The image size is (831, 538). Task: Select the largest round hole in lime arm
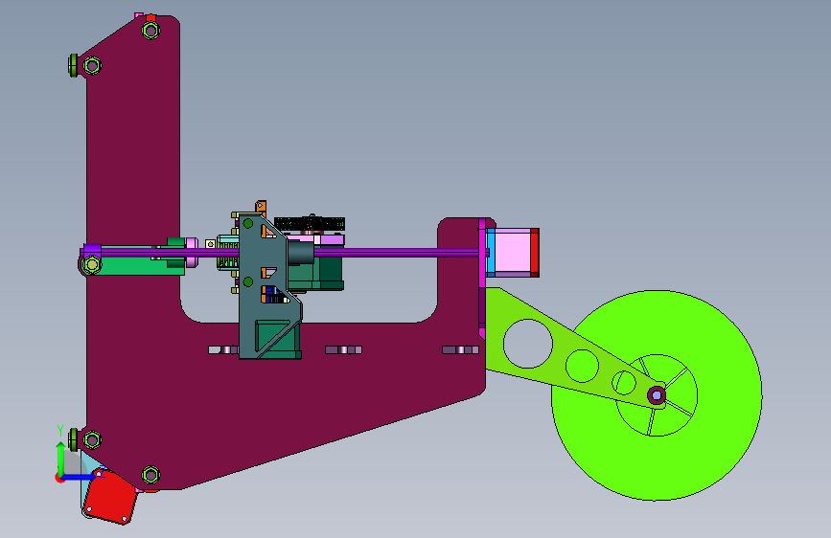pos(528,344)
